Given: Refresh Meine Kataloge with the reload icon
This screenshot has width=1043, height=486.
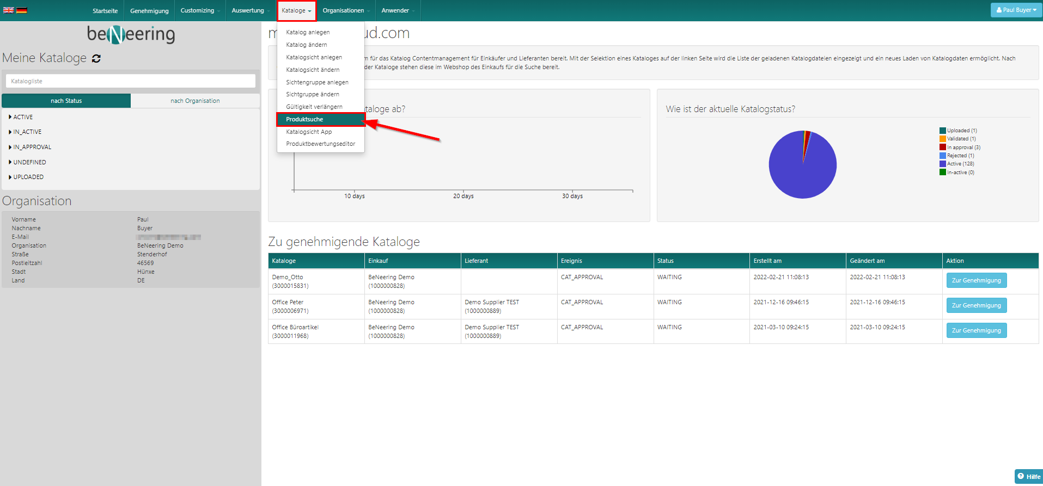Looking at the screenshot, I should tap(96, 58).
